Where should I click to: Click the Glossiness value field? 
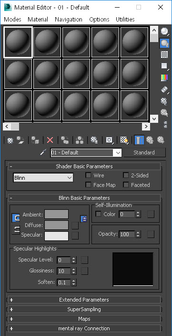pos(64,271)
